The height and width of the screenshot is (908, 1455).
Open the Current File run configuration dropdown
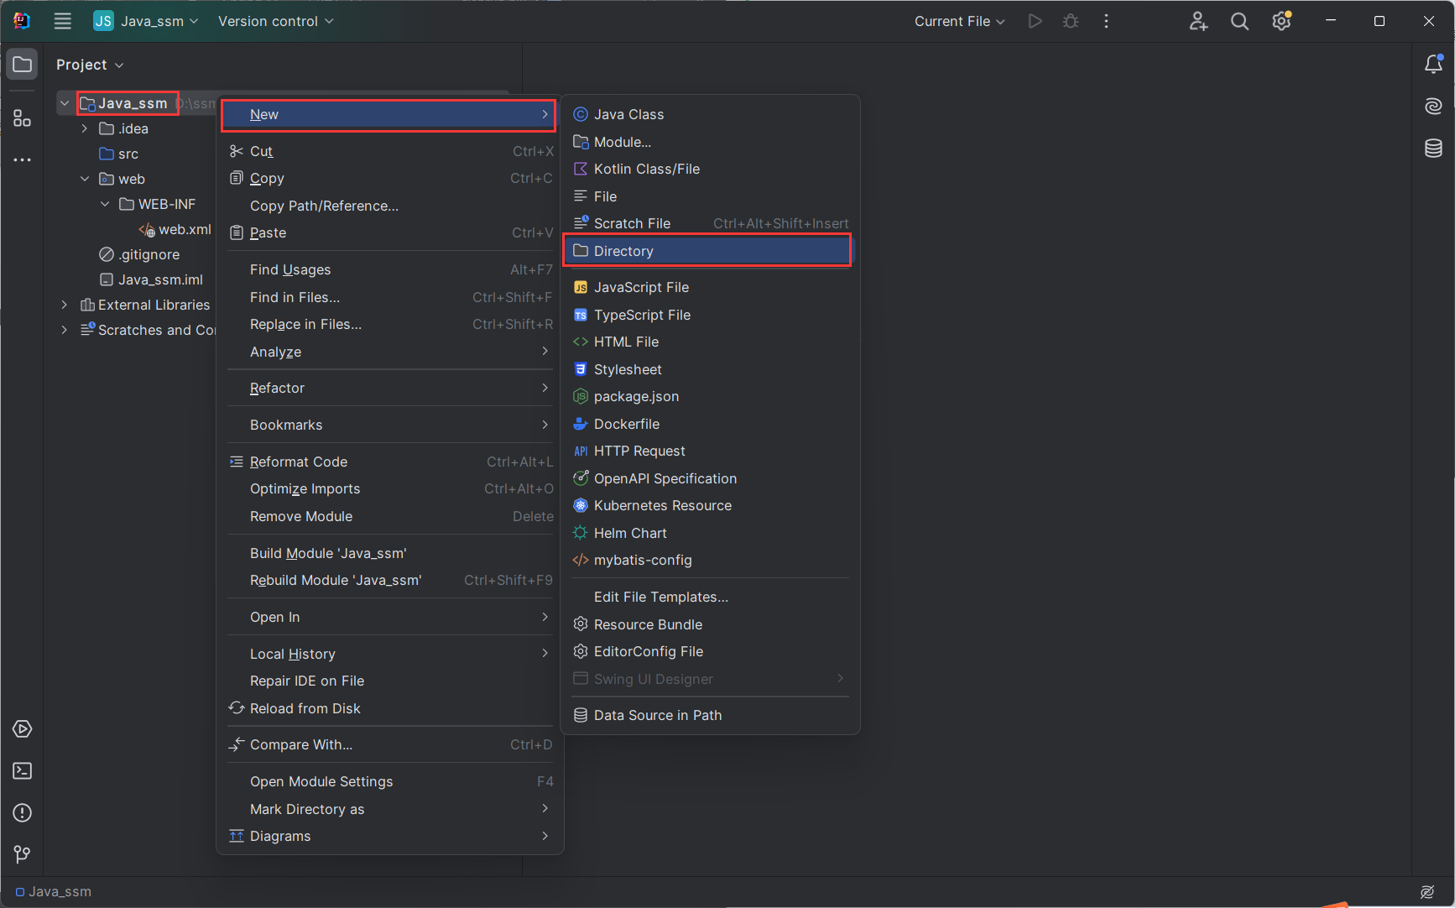coord(959,22)
